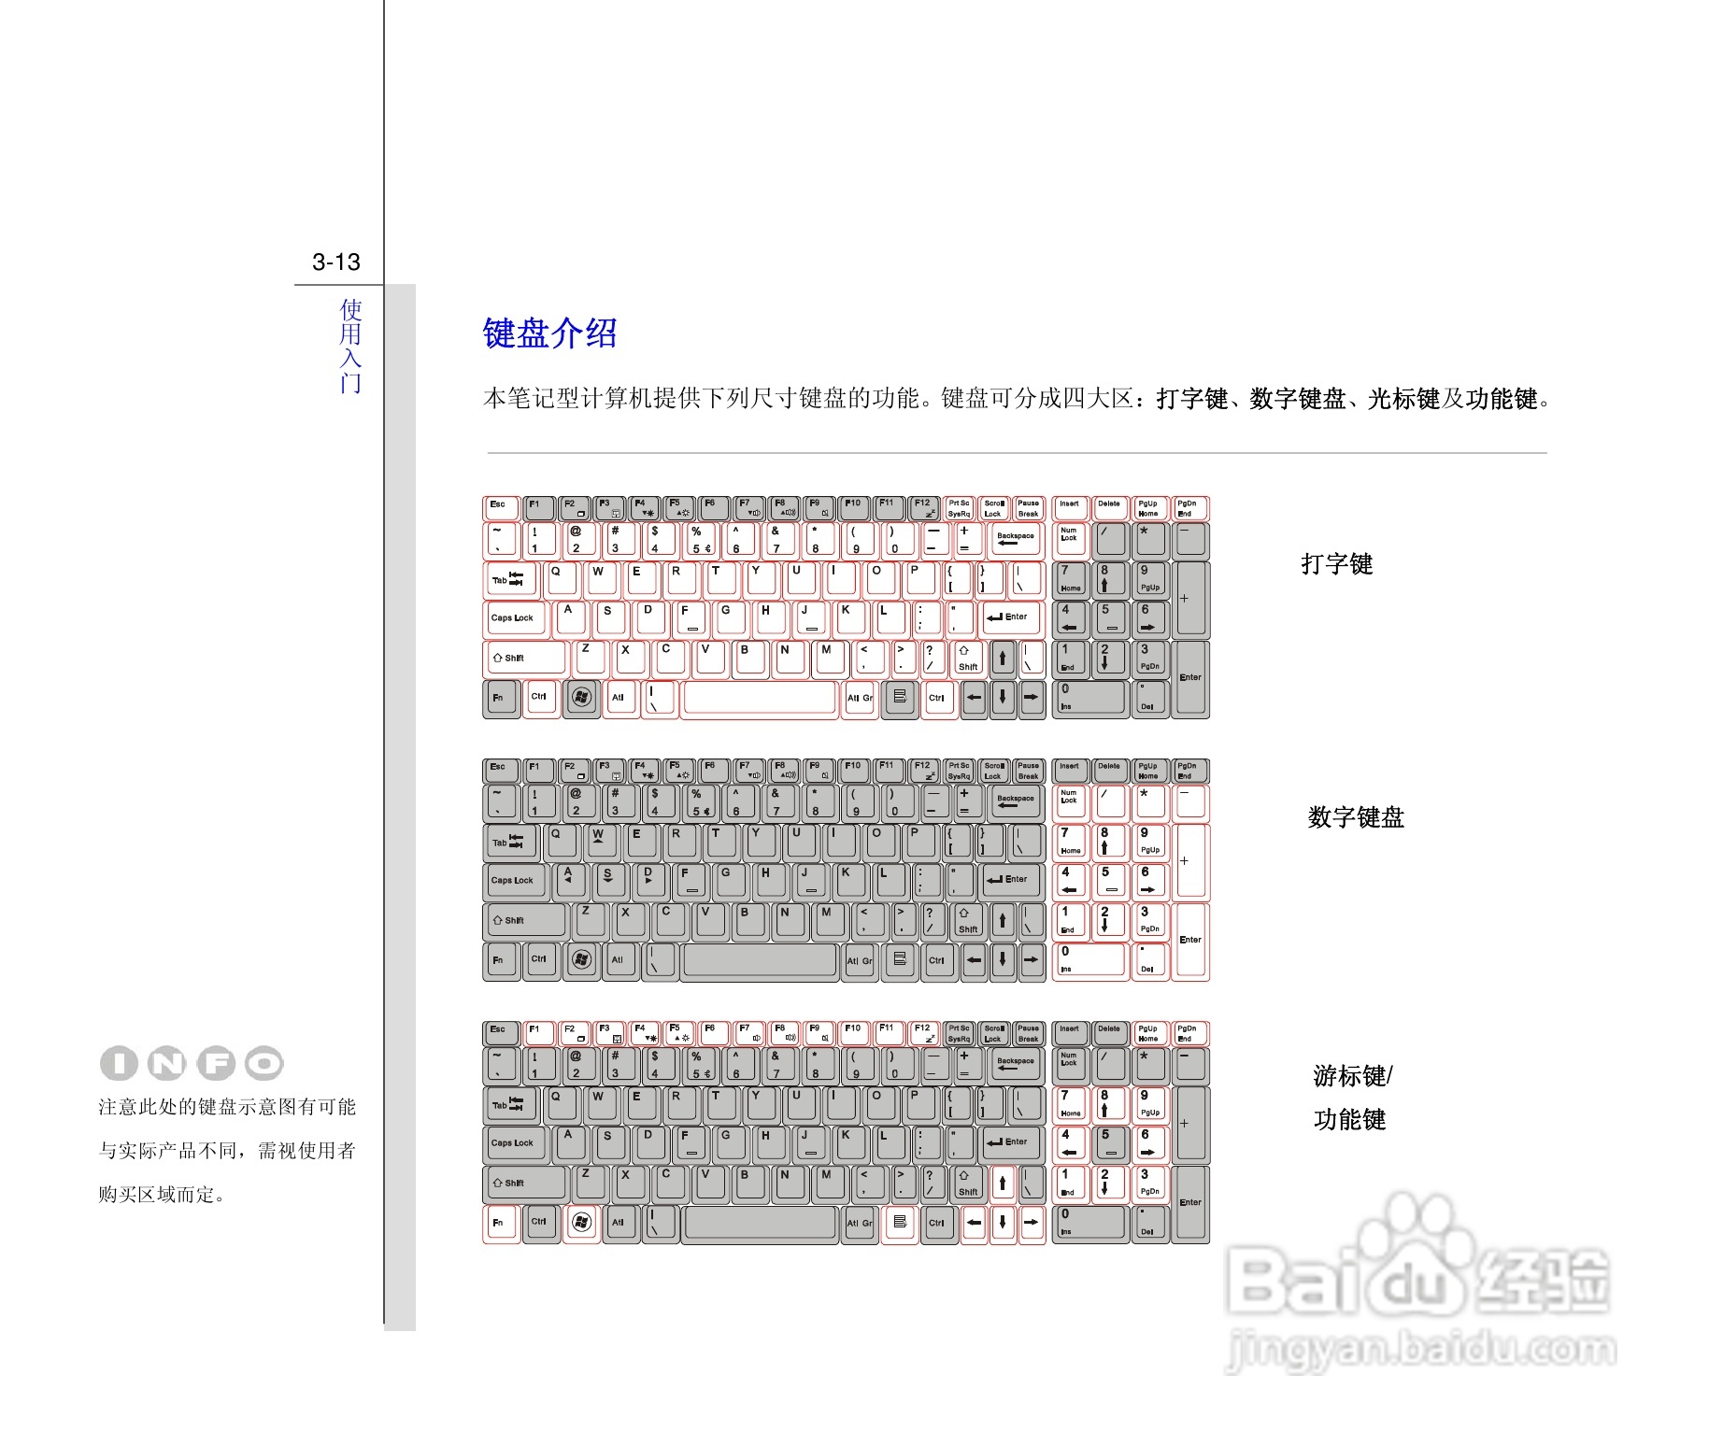Click the Fn key on the bottom keyboard diagram
The height and width of the screenshot is (1446, 1723).
(500, 1222)
